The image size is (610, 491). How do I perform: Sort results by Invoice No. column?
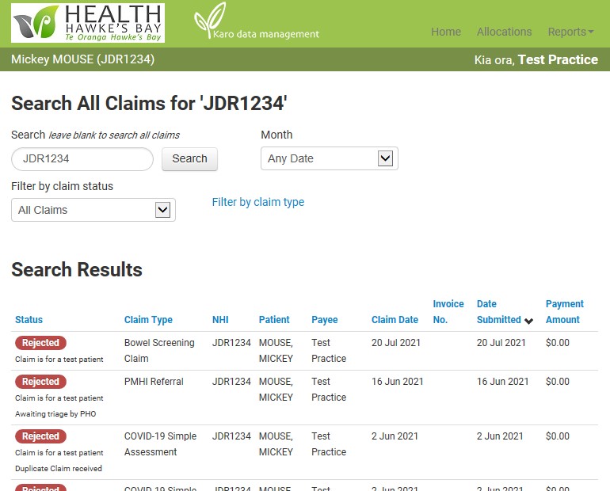click(x=448, y=312)
